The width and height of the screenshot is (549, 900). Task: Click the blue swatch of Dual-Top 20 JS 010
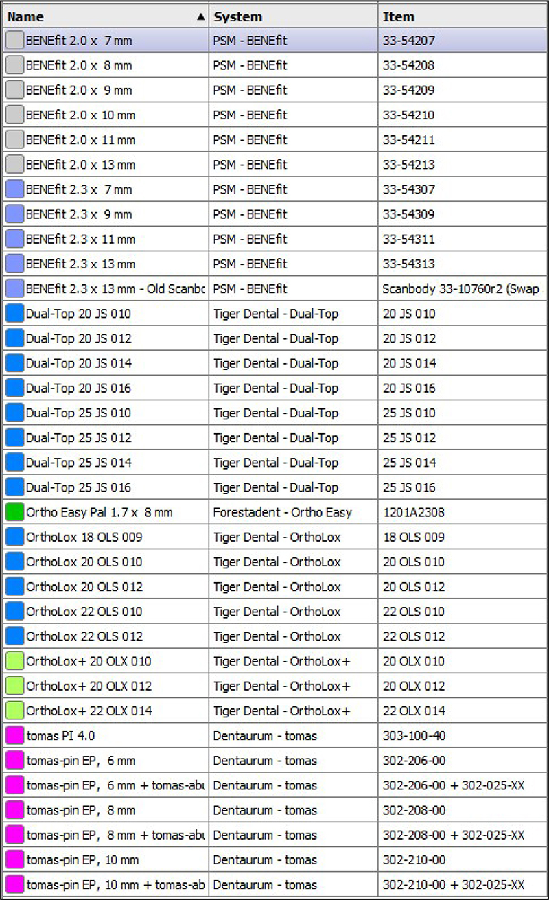(14, 314)
